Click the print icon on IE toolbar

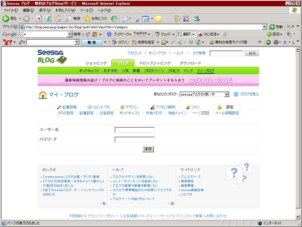[136, 18]
